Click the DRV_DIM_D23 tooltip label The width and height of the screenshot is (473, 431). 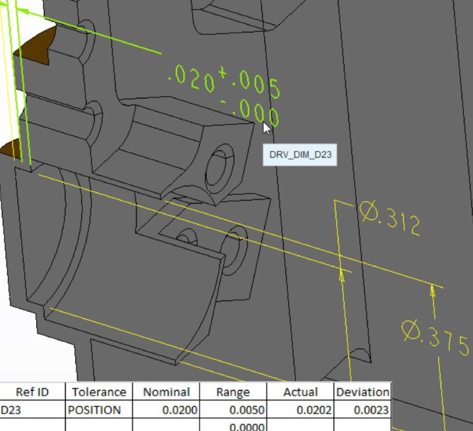pyautogui.click(x=300, y=154)
